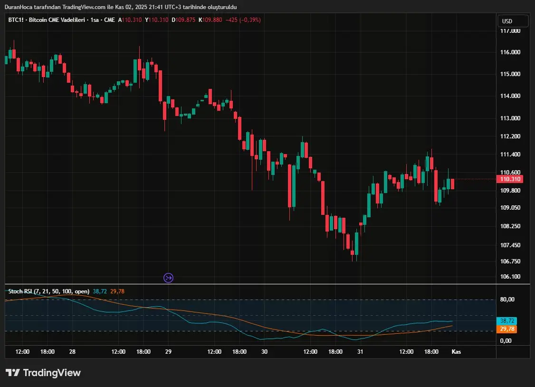Click the 108.250 price axis label

[x=510, y=226]
